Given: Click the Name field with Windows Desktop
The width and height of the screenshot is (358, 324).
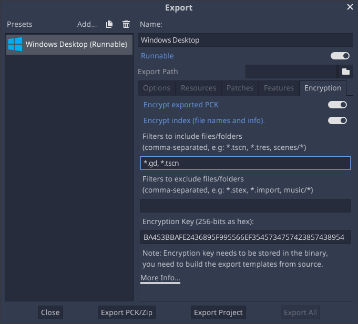Looking at the screenshot, I should [x=245, y=40].
